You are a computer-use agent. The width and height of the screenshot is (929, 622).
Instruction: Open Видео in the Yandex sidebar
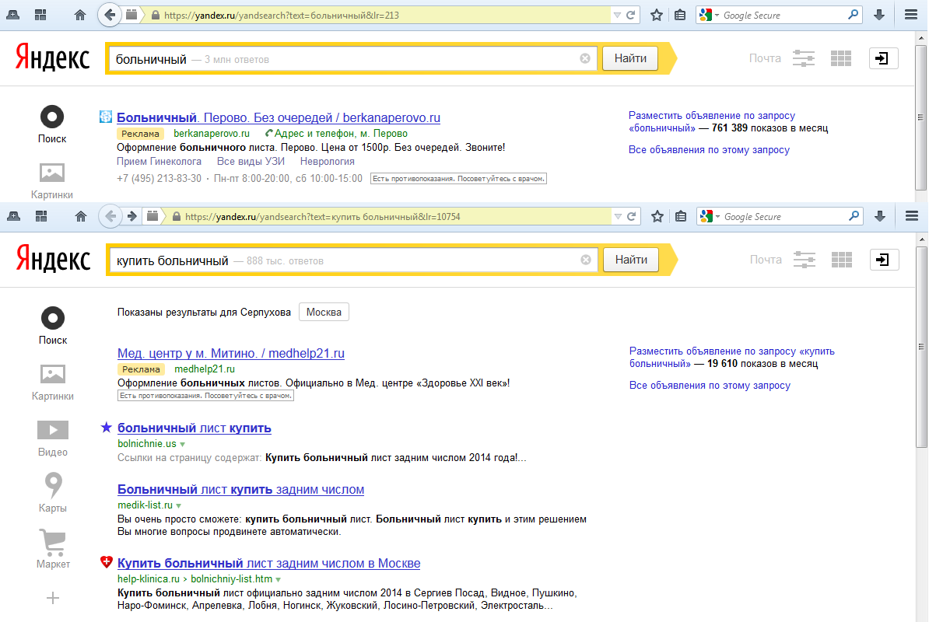coord(53,438)
